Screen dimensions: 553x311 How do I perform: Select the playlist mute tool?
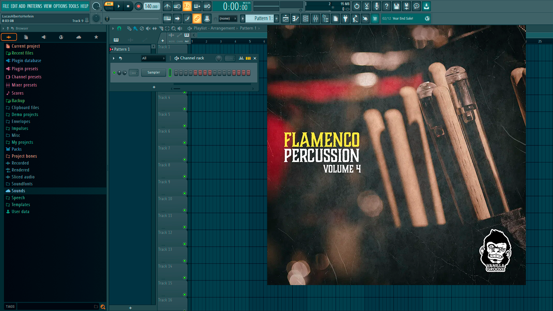(148, 28)
